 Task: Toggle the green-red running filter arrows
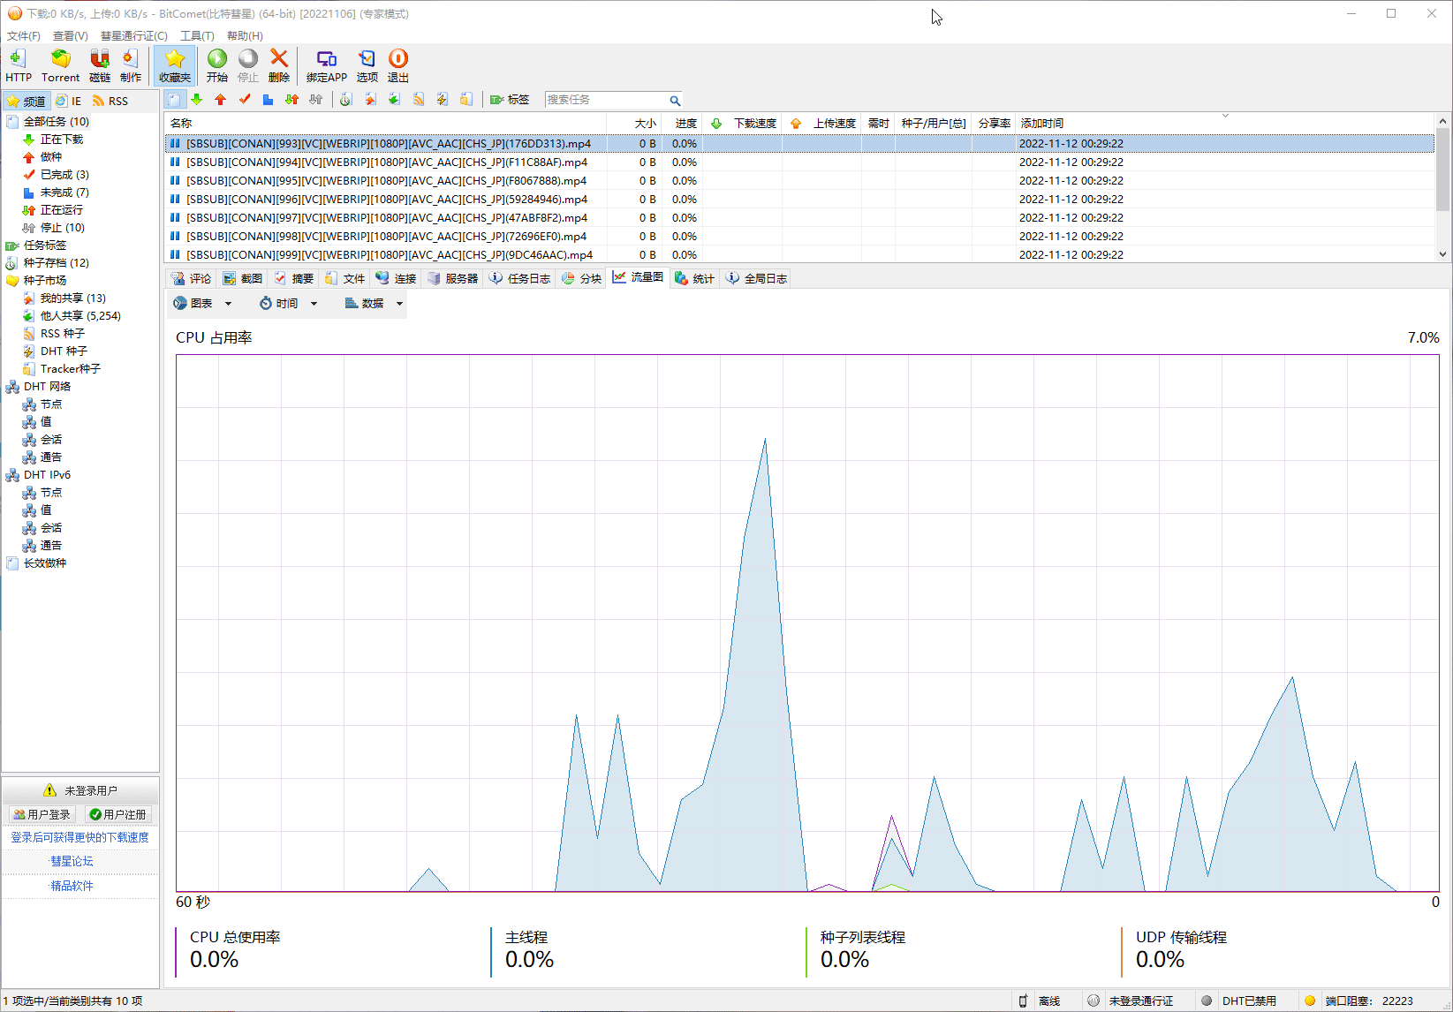pos(291,100)
